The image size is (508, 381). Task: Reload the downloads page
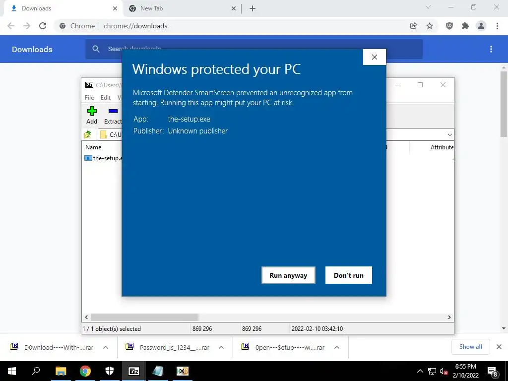pos(43,26)
